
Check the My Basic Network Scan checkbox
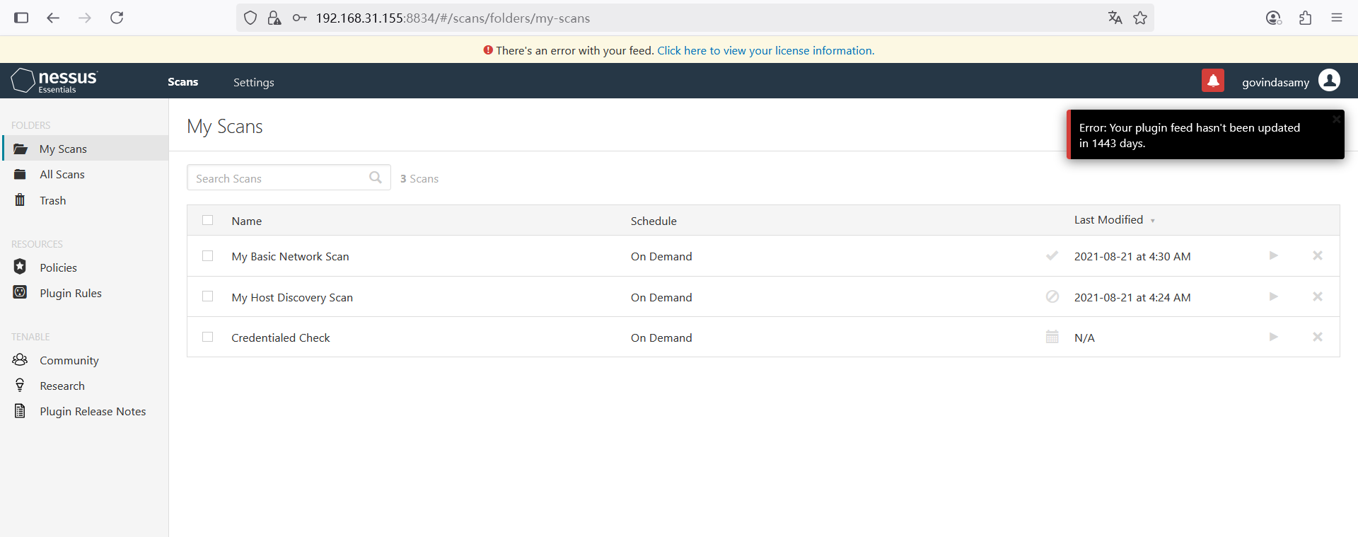pos(207,255)
